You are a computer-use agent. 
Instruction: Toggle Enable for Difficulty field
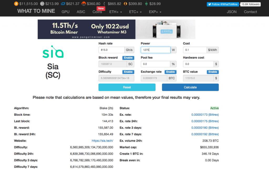128,72
